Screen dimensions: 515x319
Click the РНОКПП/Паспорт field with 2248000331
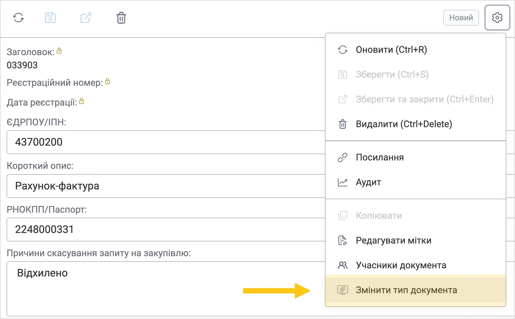[166, 230]
